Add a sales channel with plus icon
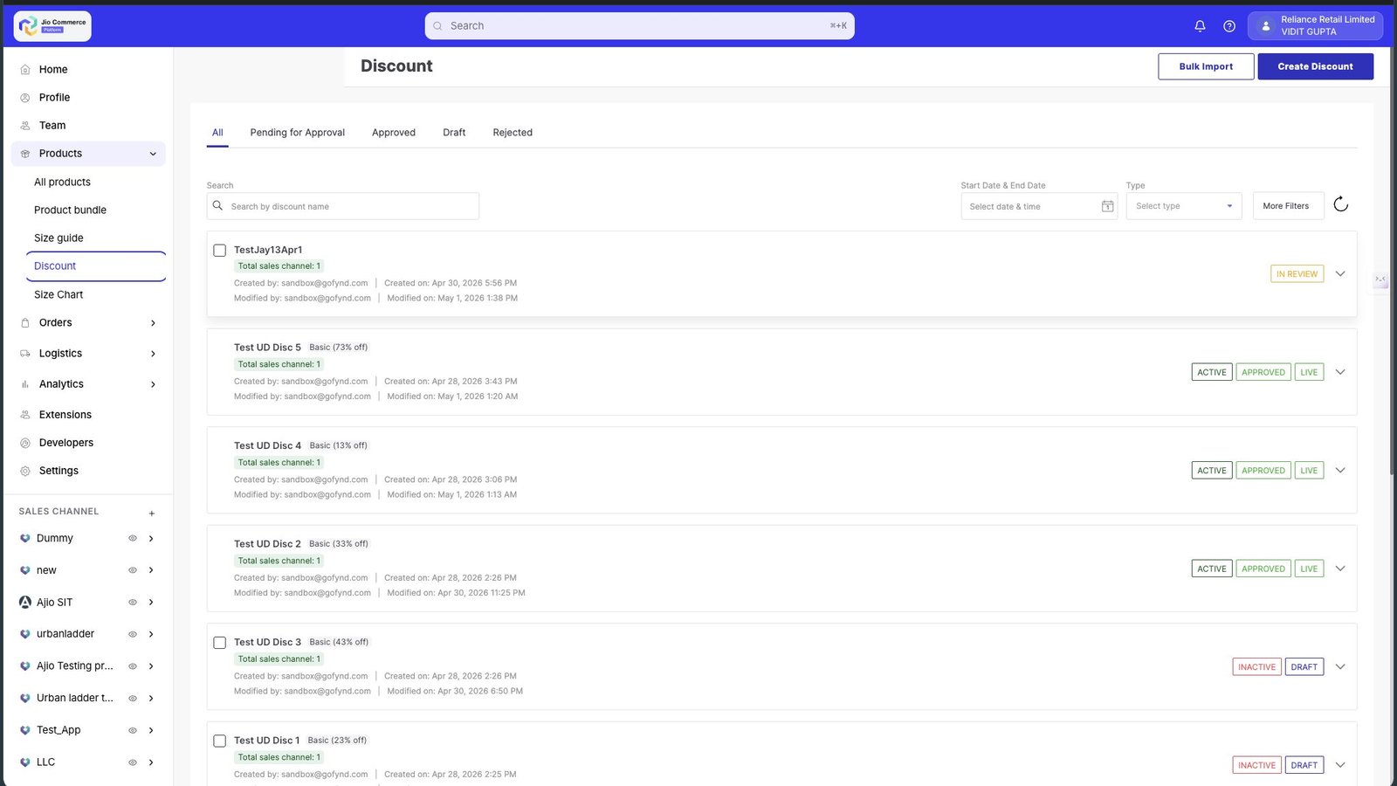 click(x=152, y=514)
